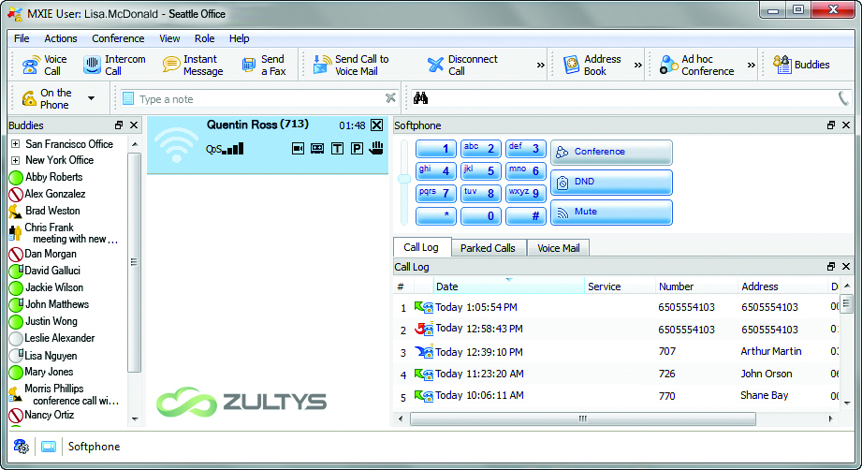Open the Help menu
862x470 pixels.
pyautogui.click(x=240, y=38)
